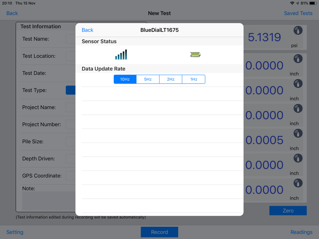Tap the Note text area

49,201
